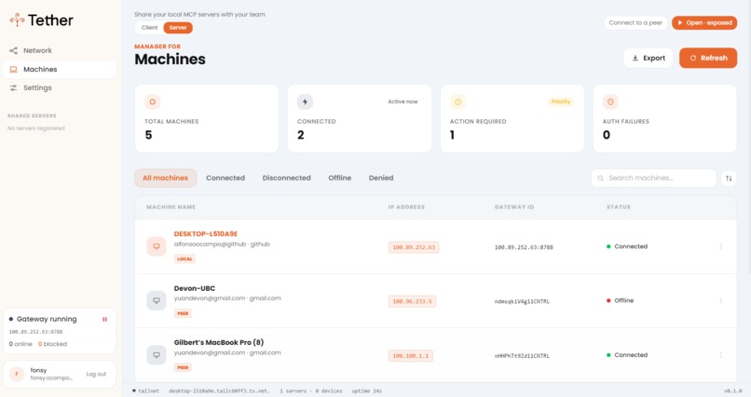Viewport: 751px width, 397px height.
Task: Click the 0 blocked counter
Action: click(x=53, y=344)
